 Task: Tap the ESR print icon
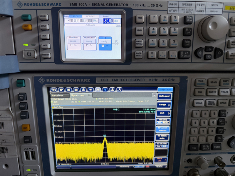83,90
